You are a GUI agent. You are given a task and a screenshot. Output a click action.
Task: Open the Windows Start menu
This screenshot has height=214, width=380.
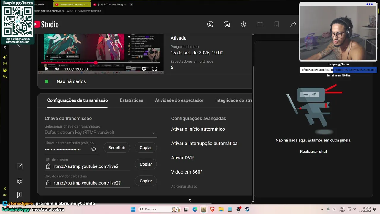(x=133, y=209)
